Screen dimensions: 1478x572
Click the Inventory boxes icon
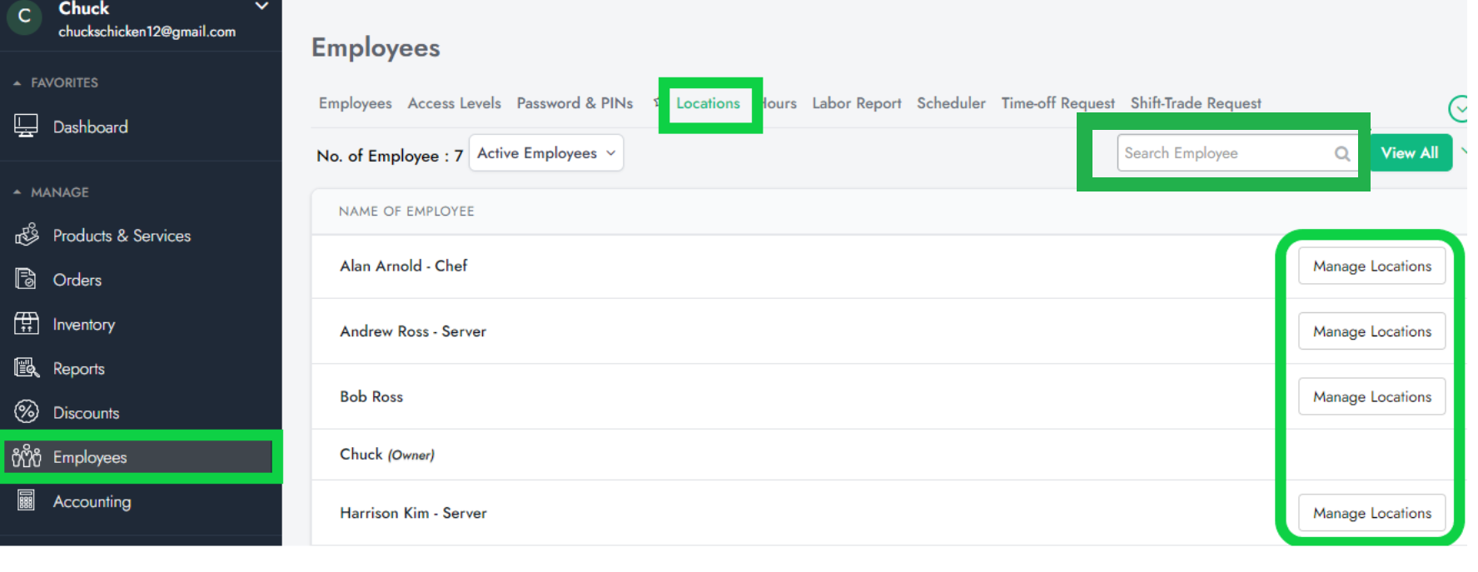(x=27, y=324)
